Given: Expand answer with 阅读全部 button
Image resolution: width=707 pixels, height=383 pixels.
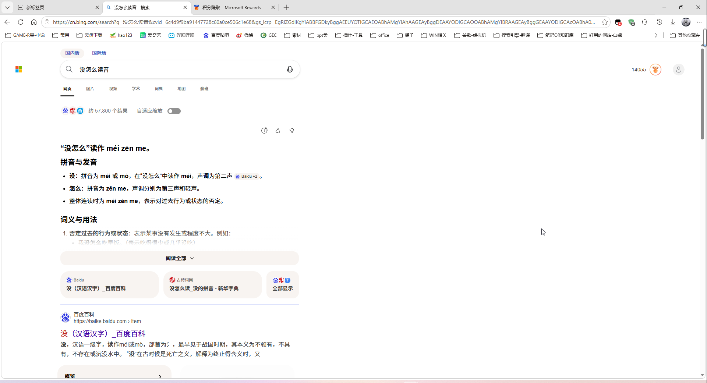Looking at the screenshot, I should [180, 258].
